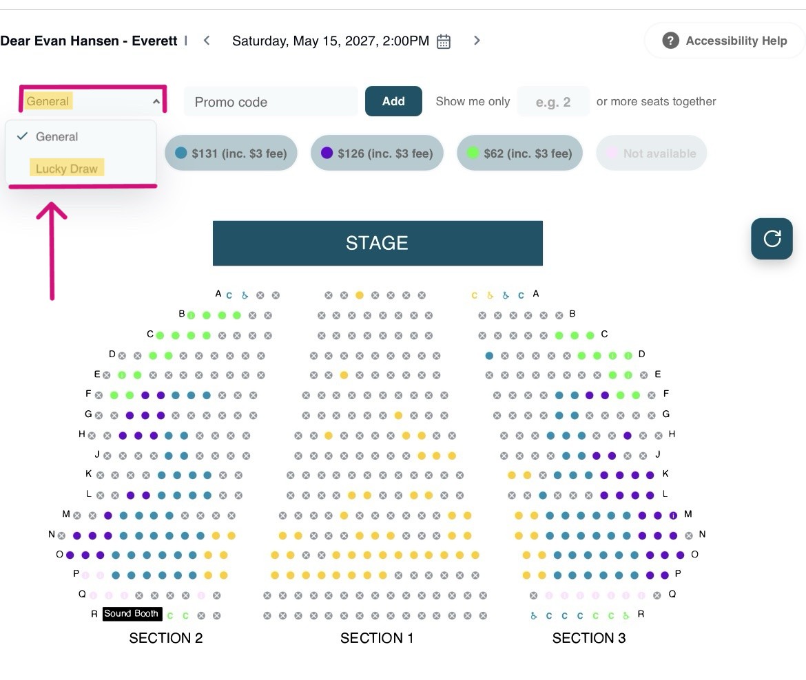Go to previous performance date arrow

pos(207,41)
